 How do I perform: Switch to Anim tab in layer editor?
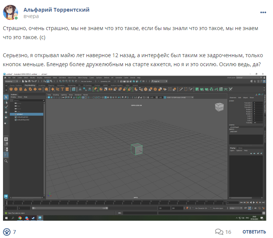[x=240, y=148]
